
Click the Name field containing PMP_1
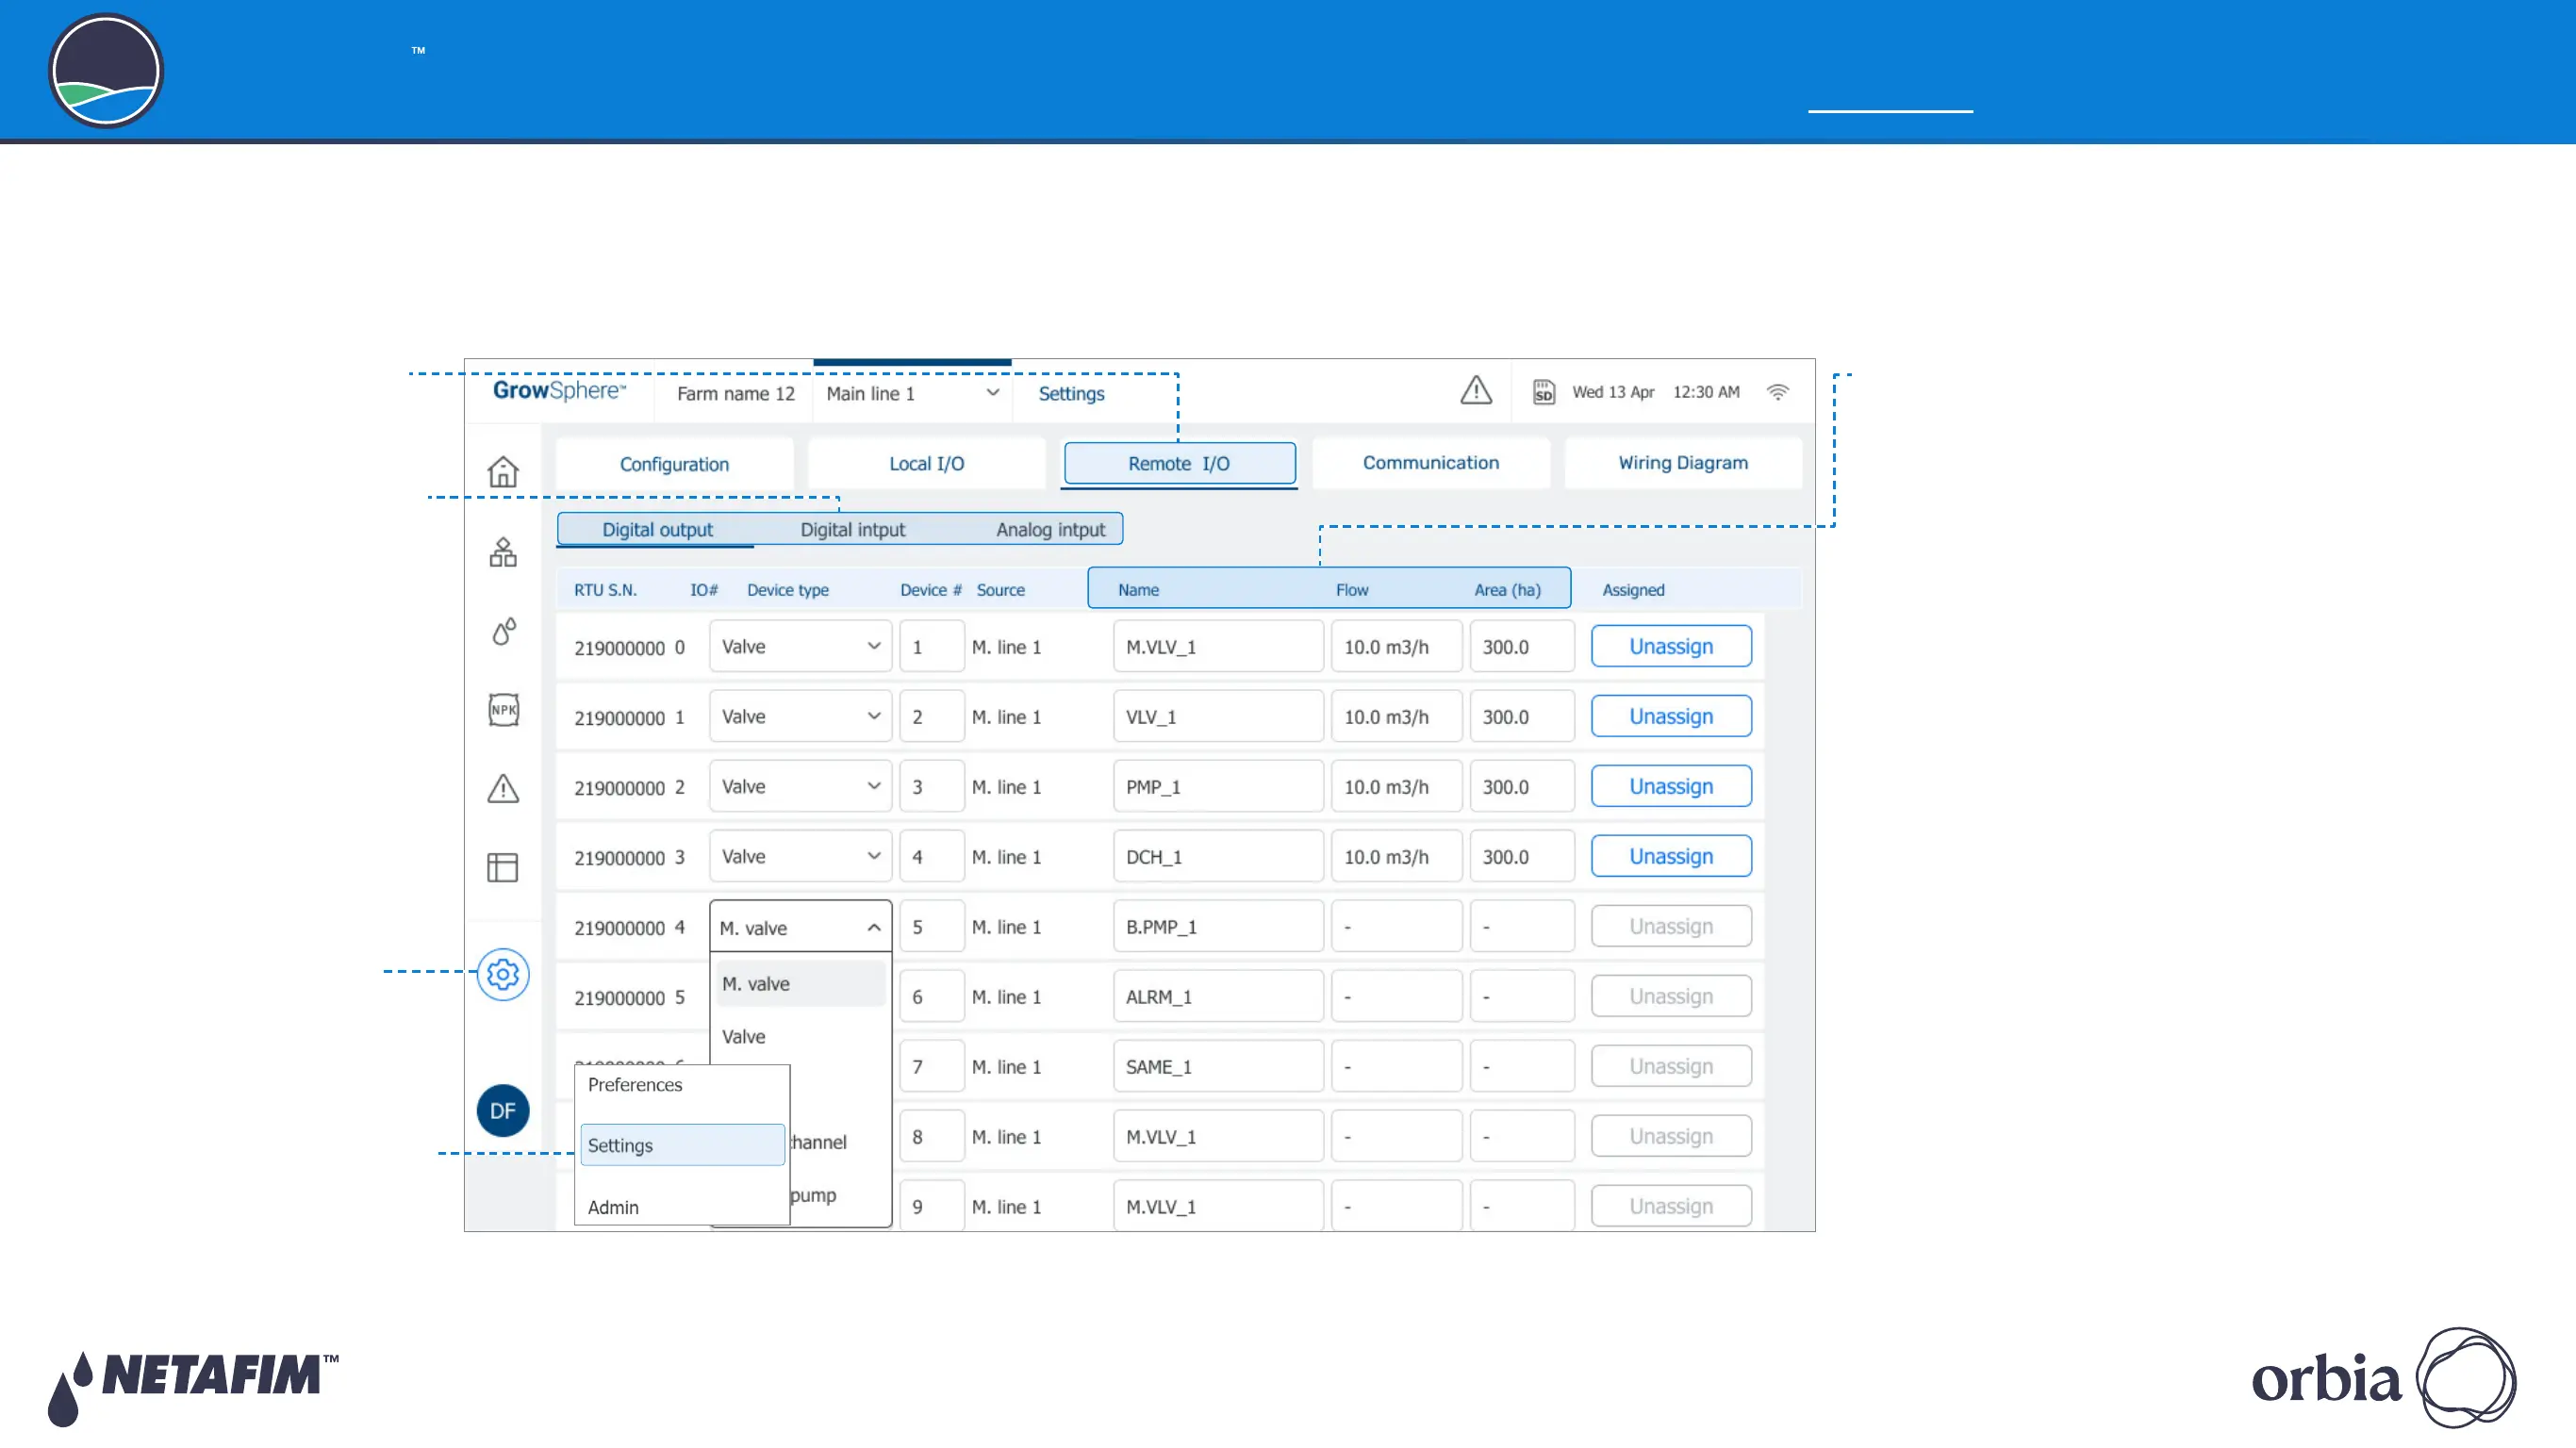click(1218, 786)
